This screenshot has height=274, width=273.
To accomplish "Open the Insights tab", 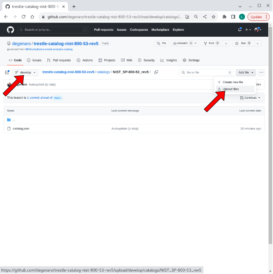I will click(x=168, y=60).
